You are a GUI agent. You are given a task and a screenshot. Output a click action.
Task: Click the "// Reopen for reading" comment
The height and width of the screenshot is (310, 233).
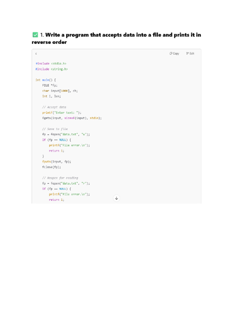(60, 178)
